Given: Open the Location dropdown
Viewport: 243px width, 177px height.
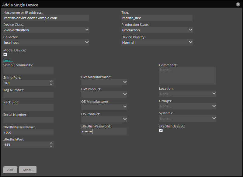Looking at the screenshot, I should (214, 94).
